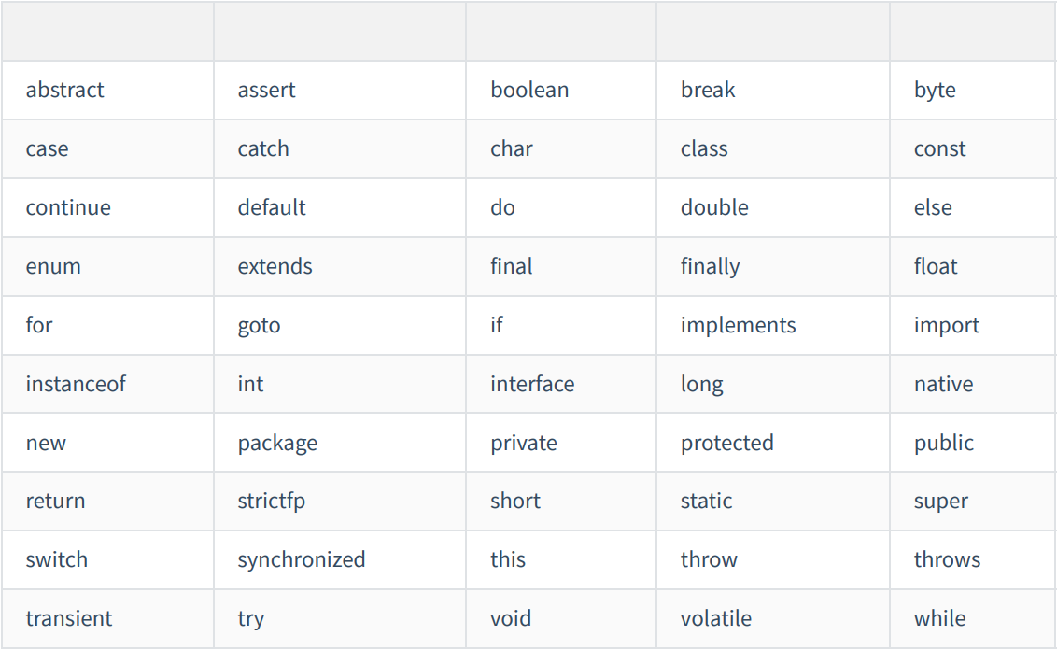This screenshot has height=650, width=1057.
Task: Select the 'transient' keyword cell
Action: [69, 618]
